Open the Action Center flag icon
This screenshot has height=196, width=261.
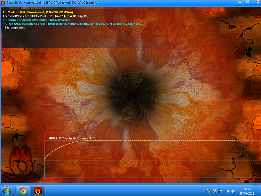[x=221, y=191]
